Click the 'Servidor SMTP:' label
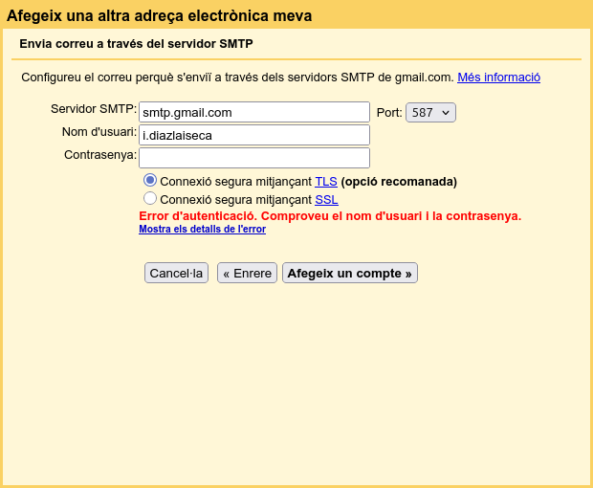The image size is (593, 488). pyautogui.click(x=94, y=109)
